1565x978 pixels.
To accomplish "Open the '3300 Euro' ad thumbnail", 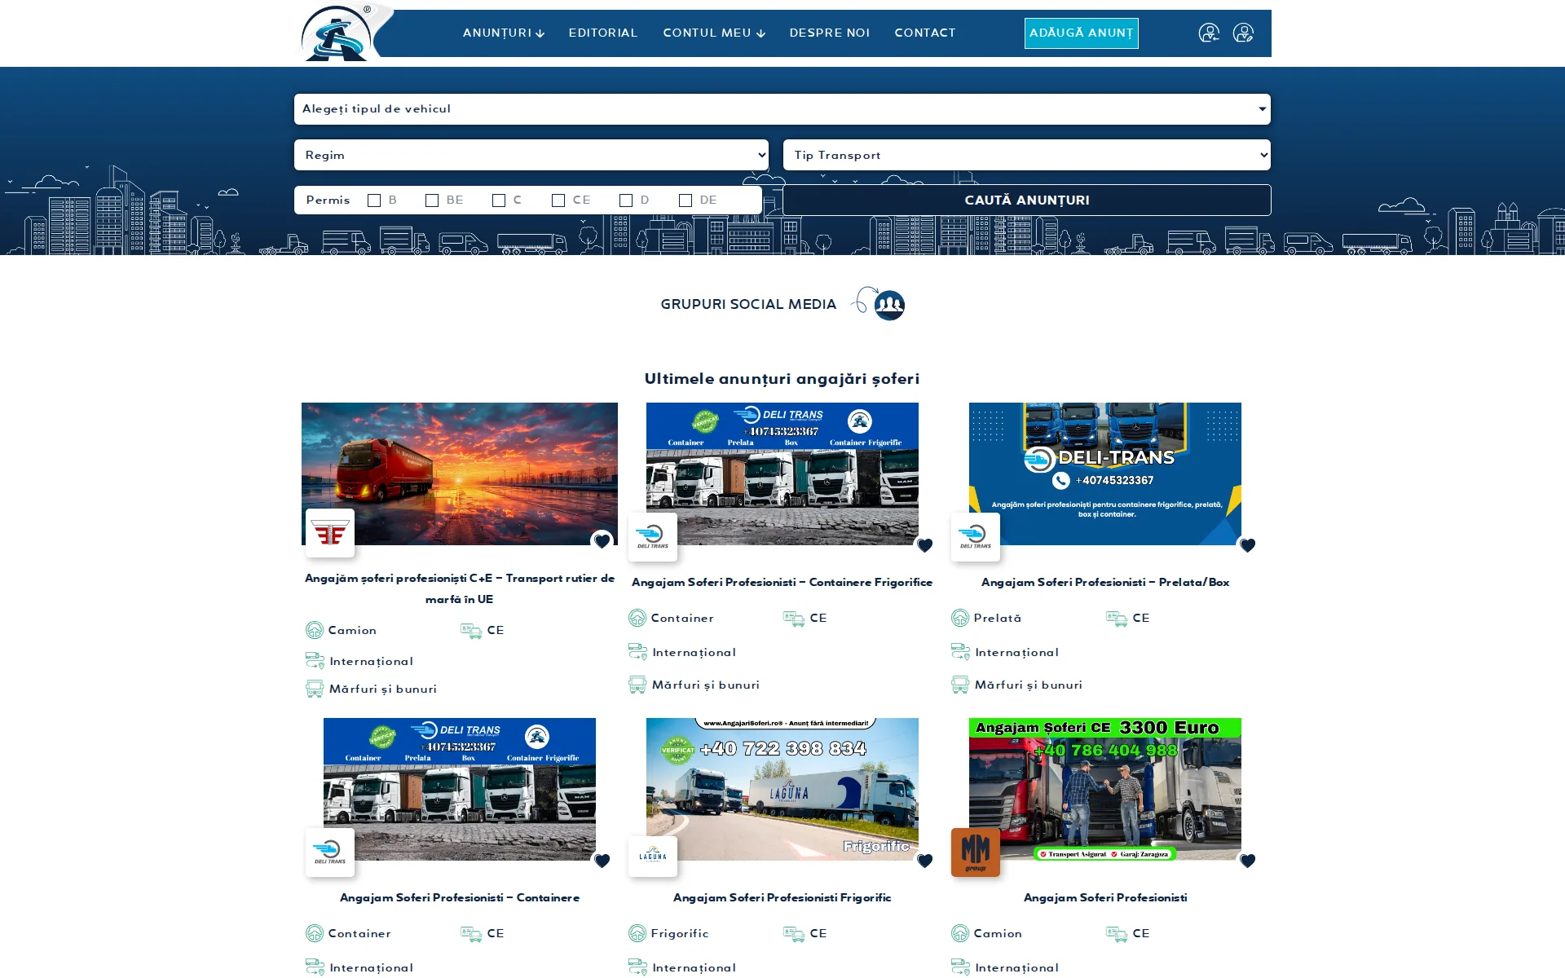I will 1105,789.
